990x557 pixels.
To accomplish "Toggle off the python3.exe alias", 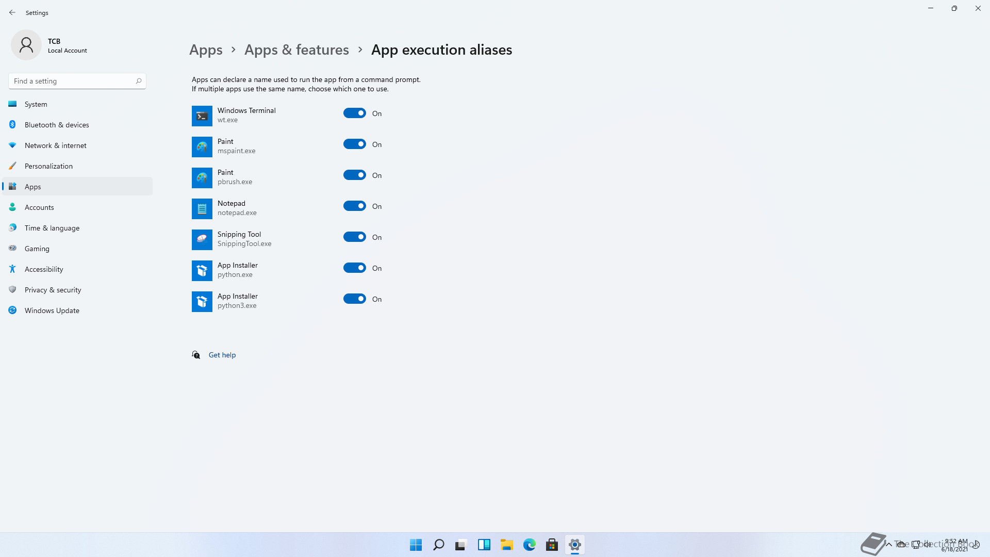I will tap(355, 299).
